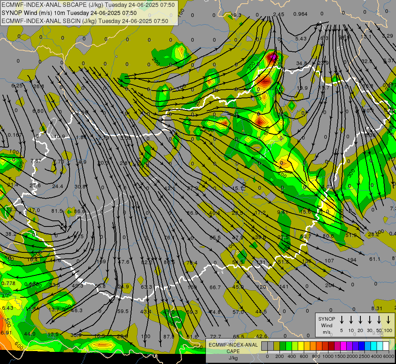This screenshot has height=364, width=396.
Task: Click the white swatch in CAPE legend
Action: [x=386, y=346]
